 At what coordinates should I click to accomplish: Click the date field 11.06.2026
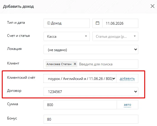point(120,23)
